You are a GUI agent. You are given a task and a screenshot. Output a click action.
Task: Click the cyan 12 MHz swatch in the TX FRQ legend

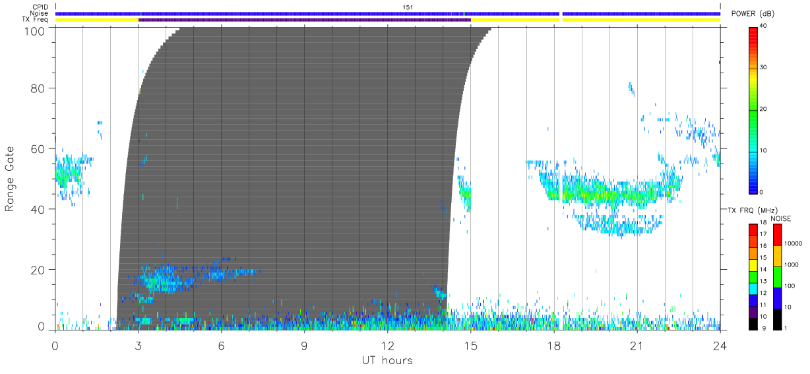(x=753, y=289)
